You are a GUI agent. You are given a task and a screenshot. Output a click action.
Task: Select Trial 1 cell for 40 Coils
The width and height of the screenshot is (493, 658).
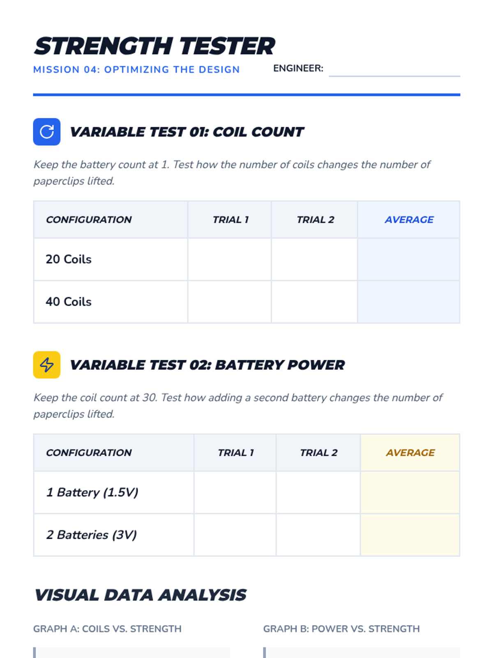[x=229, y=302]
